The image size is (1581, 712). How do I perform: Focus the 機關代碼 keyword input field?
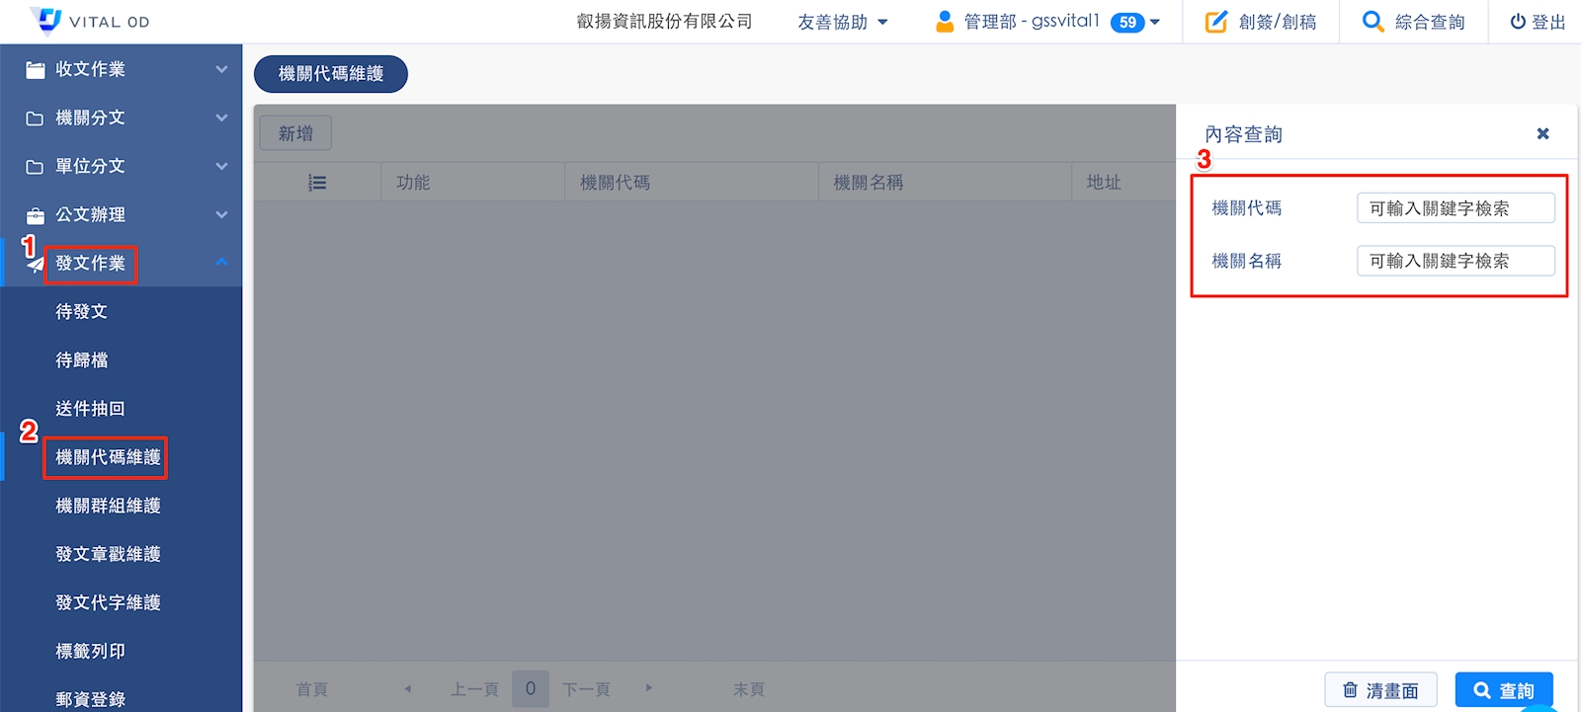click(1455, 208)
